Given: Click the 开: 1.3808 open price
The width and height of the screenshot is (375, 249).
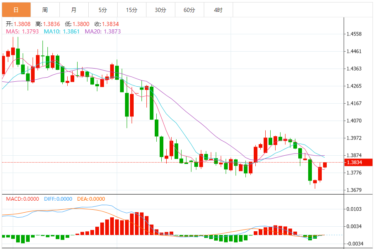Looking at the screenshot, I should point(18,24).
